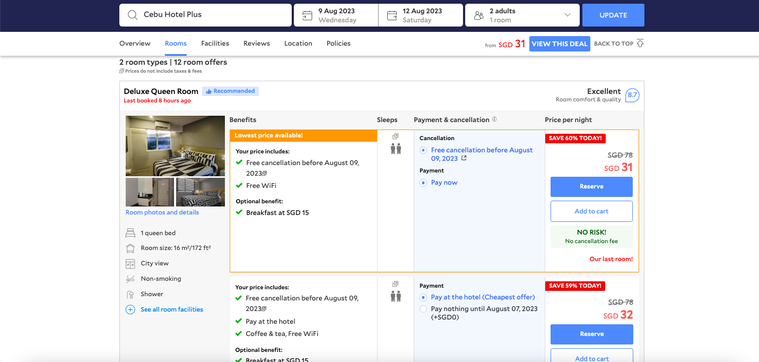This screenshot has width=759, height=362.
Task: Open the 2 adults 1 room dropdown
Action: [522, 15]
